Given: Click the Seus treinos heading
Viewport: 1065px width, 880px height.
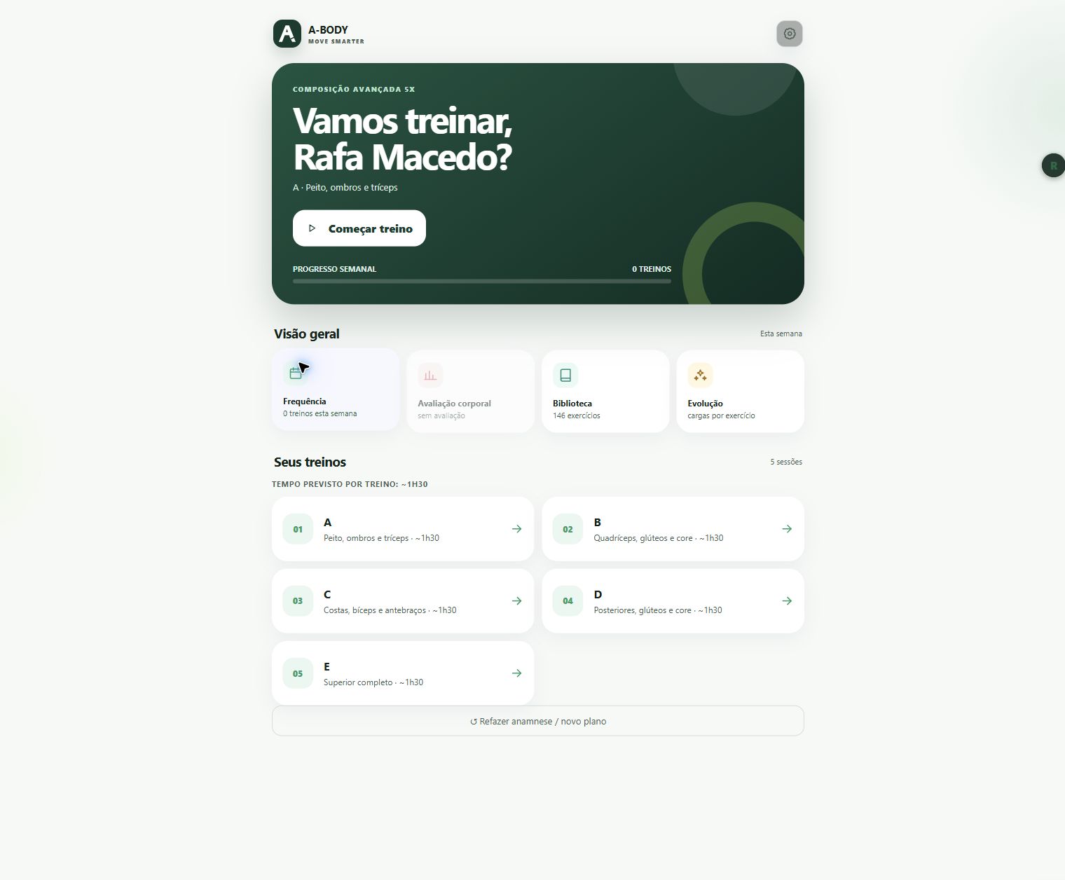Looking at the screenshot, I should click(x=310, y=462).
